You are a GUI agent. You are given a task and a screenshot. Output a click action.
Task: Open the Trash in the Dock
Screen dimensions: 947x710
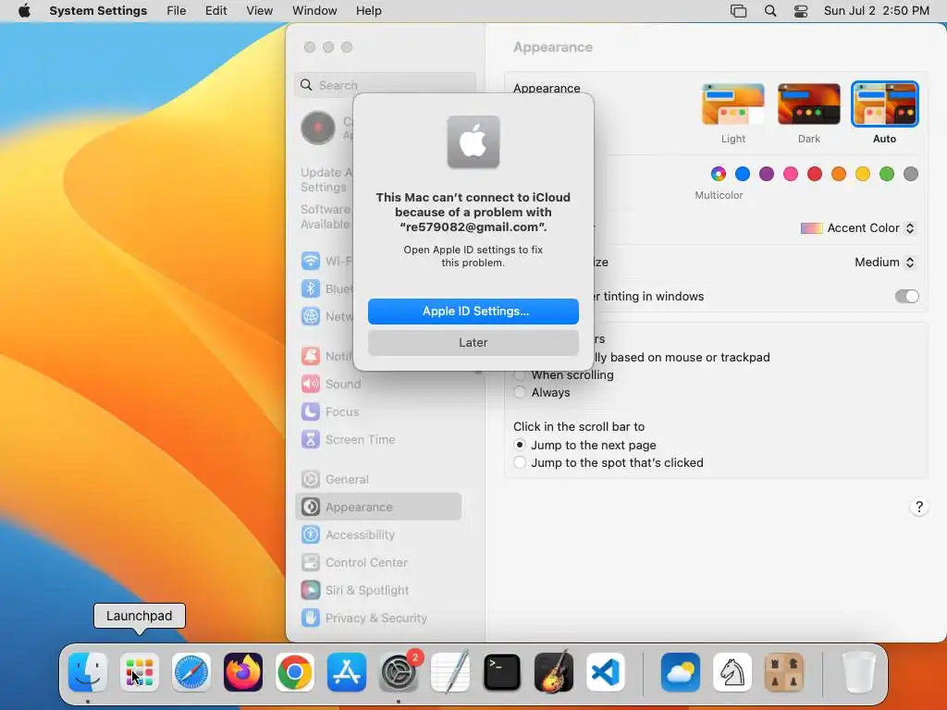point(858,672)
